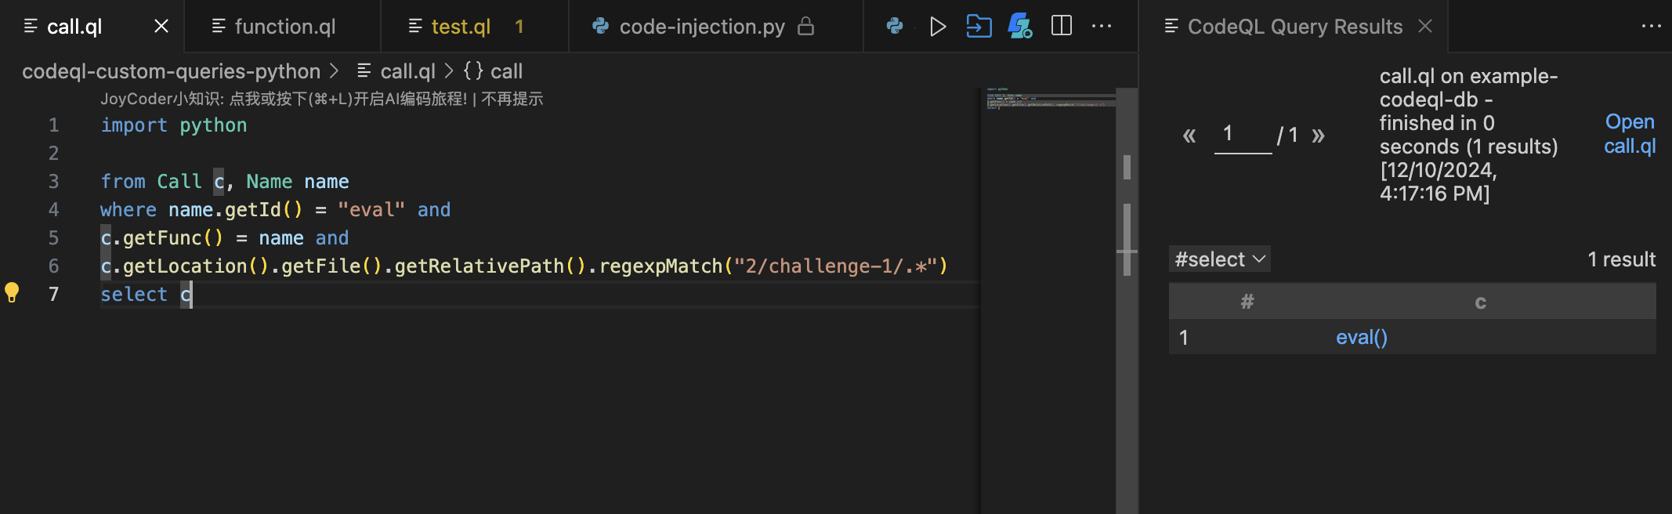
Task: Open the code-injection.py tab
Action: (701, 27)
